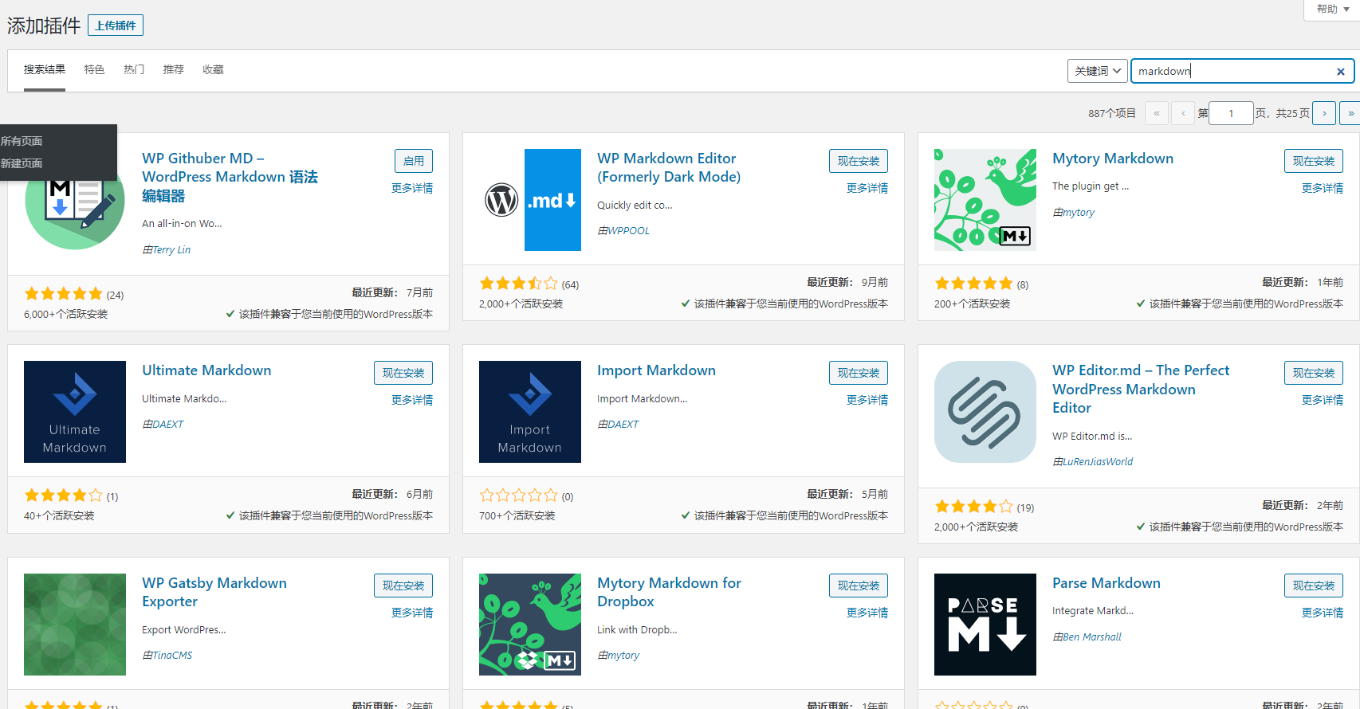1360x709 pixels.
Task: Activate WP Githuber MD with 启用
Action: click(x=414, y=161)
